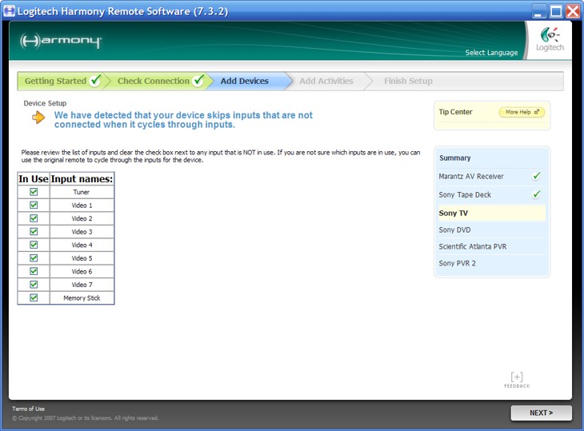Click the Tuner input name cell
The width and height of the screenshot is (584, 431).
pyautogui.click(x=82, y=192)
